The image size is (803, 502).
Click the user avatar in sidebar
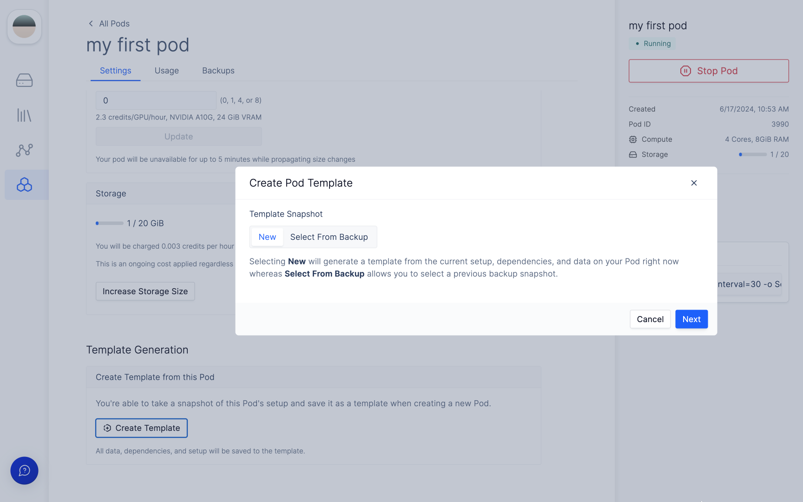point(24,26)
